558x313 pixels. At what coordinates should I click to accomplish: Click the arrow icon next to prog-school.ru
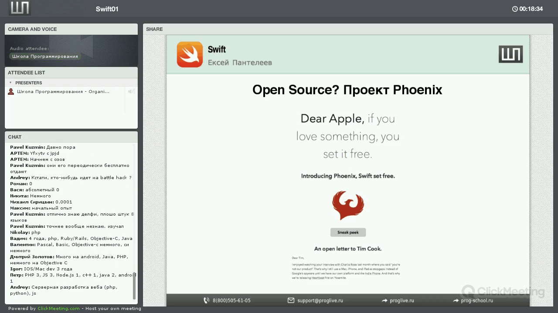coord(456,300)
